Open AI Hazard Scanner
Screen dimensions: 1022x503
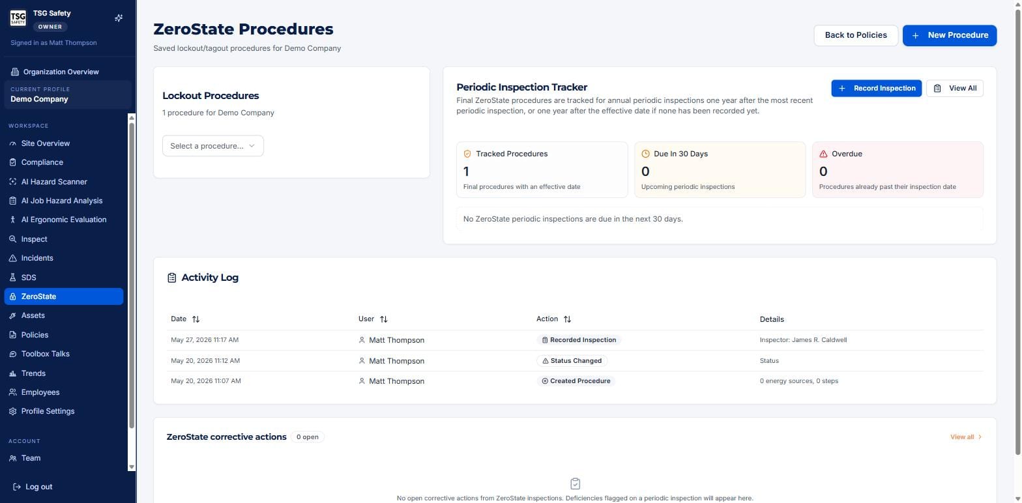[x=54, y=182]
